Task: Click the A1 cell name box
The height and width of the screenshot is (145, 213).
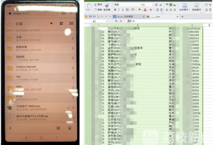Action: [100, 21]
